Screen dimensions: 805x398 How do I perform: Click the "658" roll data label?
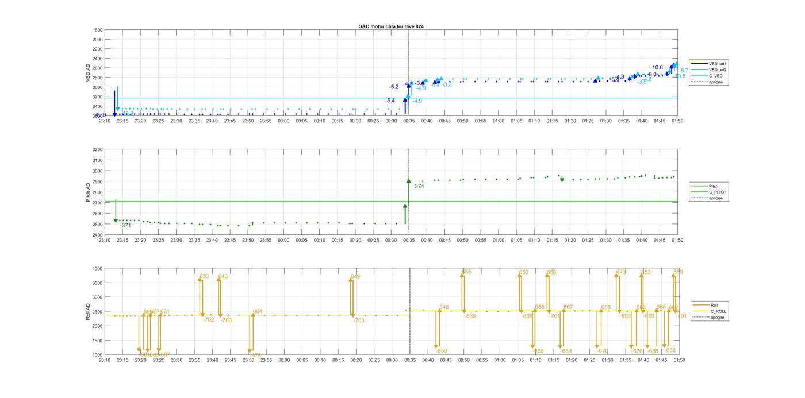click(x=551, y=272)
